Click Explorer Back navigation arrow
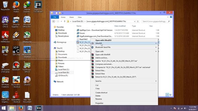The image size is (198, 111). [x=54, y=21]
